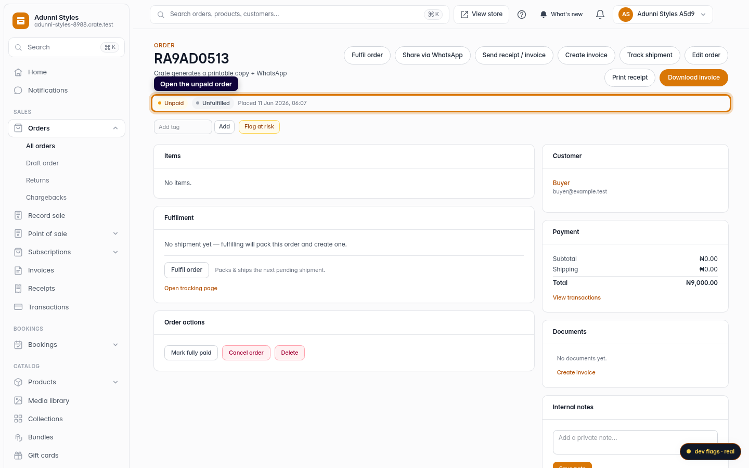Click the Home icon in sidebar

(x=18, y=72)
